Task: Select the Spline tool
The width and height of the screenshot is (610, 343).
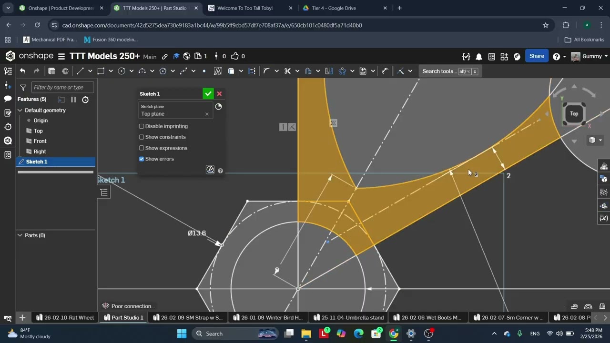Action: pos(183,71)
